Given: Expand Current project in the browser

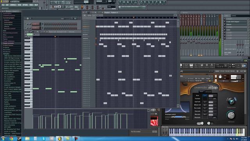Looking at the screenshot, I should tap(9, 18).
